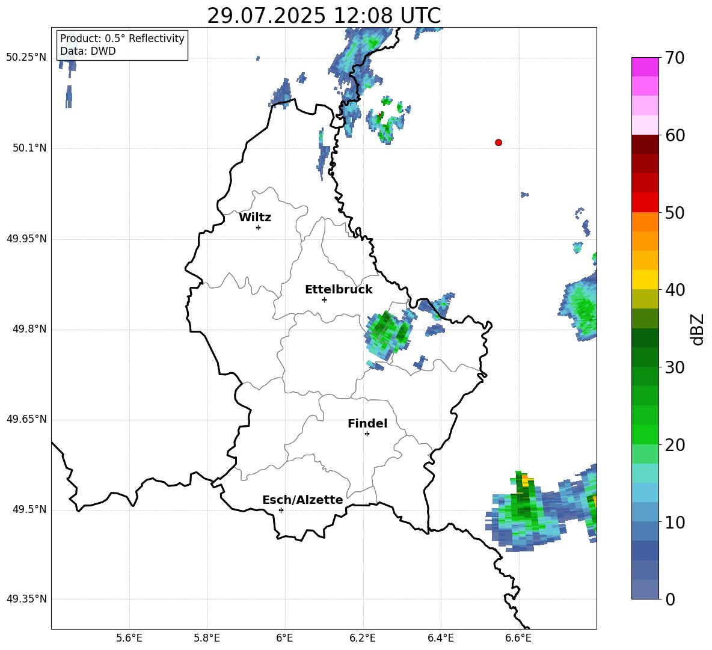The image size is (712, 650).
Task: Click the 60 colorbar tick label
Action: point(675,135)
